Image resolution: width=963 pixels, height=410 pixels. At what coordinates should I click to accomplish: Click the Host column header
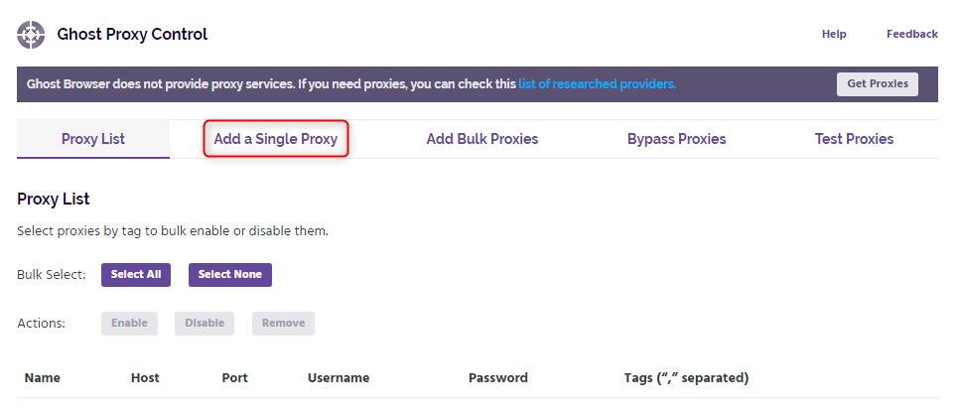pyautogui.click(x=145, y=378)
